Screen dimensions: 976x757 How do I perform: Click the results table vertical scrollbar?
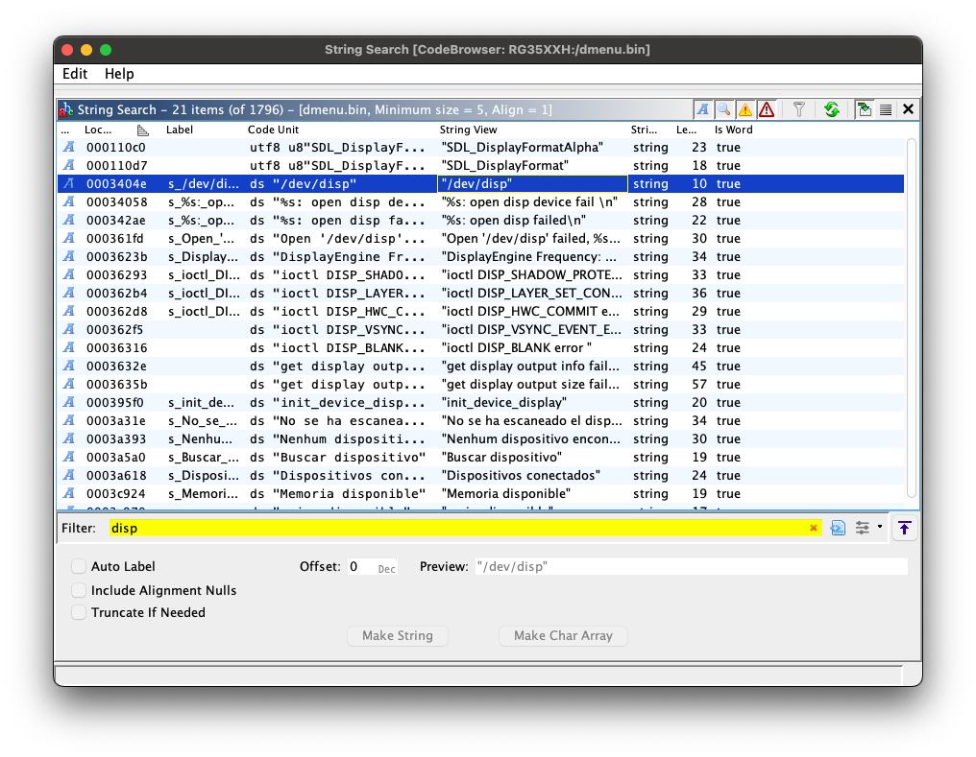coord(912,318)
